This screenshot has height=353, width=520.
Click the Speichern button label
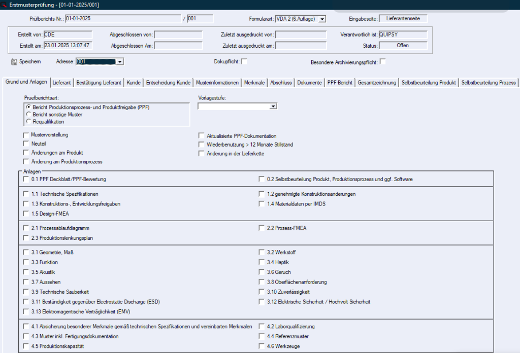coord(30,61)
